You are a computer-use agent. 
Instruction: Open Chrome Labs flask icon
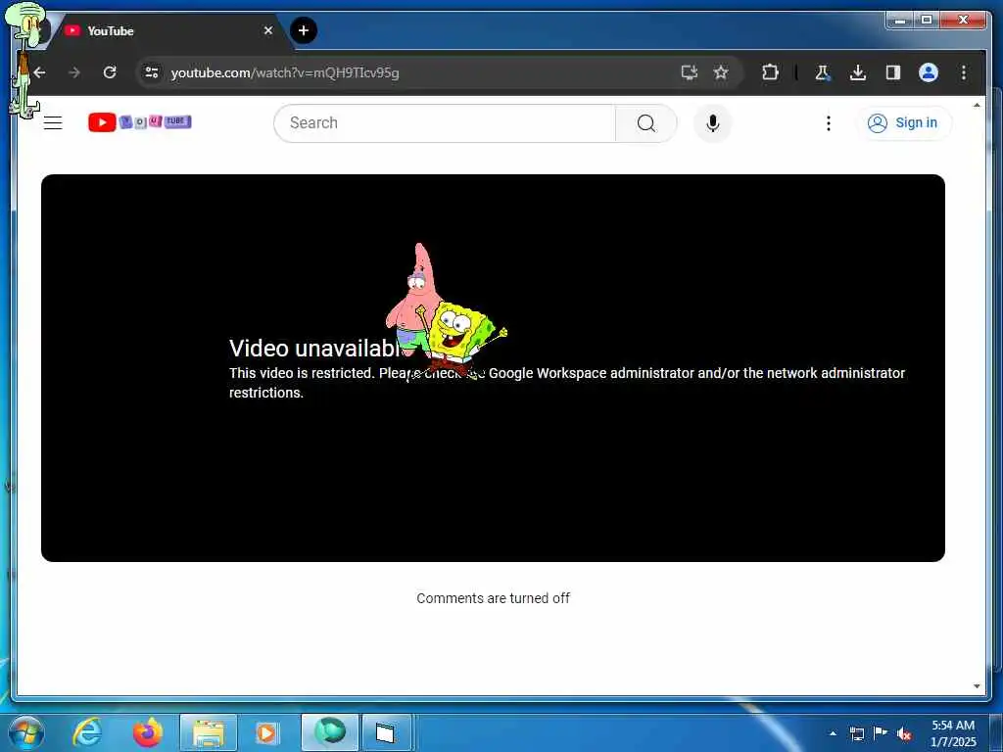822,72
